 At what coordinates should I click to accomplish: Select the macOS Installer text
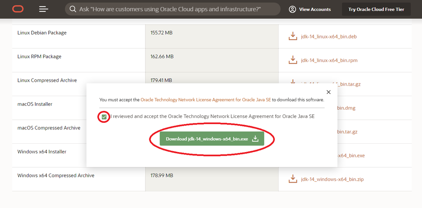(35, 104)
